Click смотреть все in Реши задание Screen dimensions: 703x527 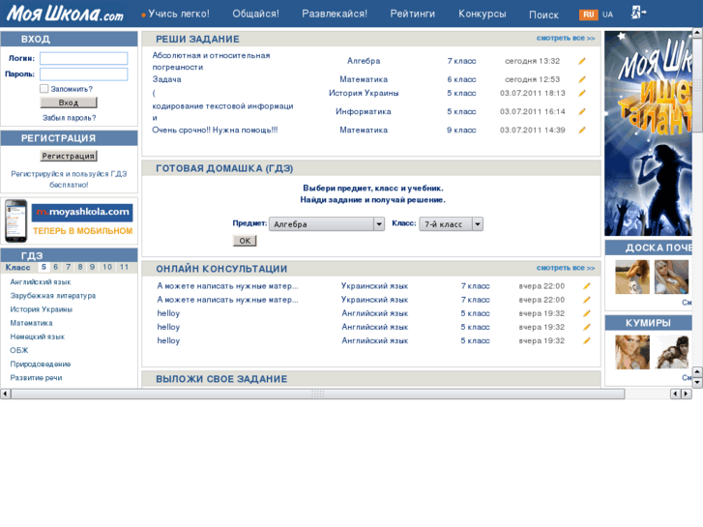[x=566, y=38]
